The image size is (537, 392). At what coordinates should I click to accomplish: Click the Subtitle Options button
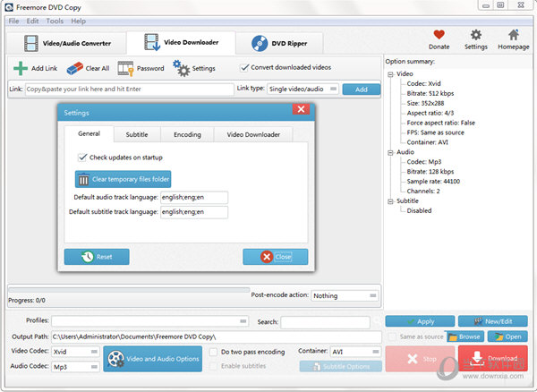(341, 366)
